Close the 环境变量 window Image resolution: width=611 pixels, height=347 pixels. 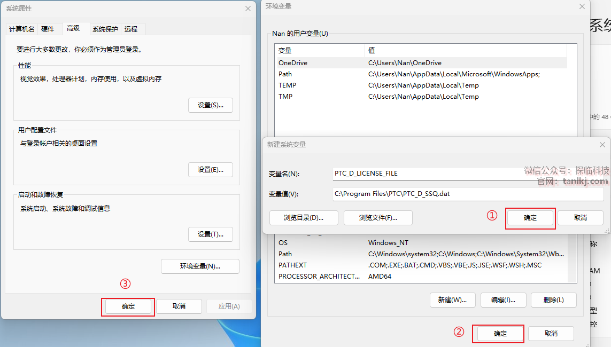tap(582, 6)
